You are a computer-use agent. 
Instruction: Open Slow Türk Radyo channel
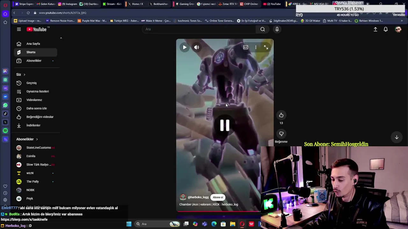click(x=35, y=164)
